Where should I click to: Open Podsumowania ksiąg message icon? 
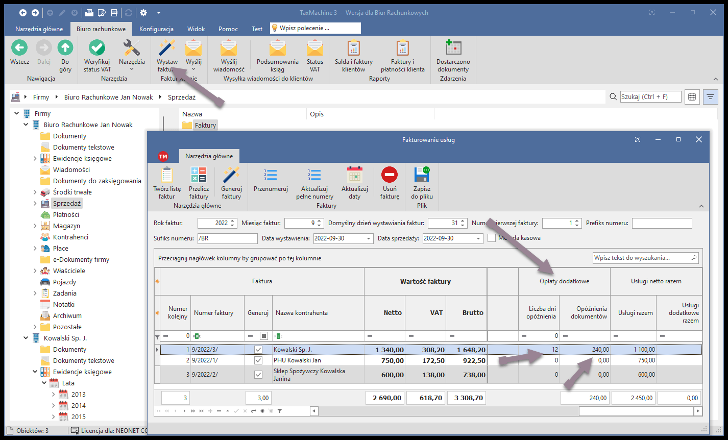(277, 49)
